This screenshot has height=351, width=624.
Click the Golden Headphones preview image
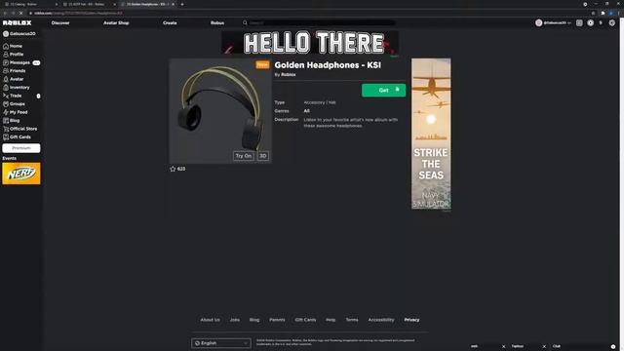click(x=220, y=111)
